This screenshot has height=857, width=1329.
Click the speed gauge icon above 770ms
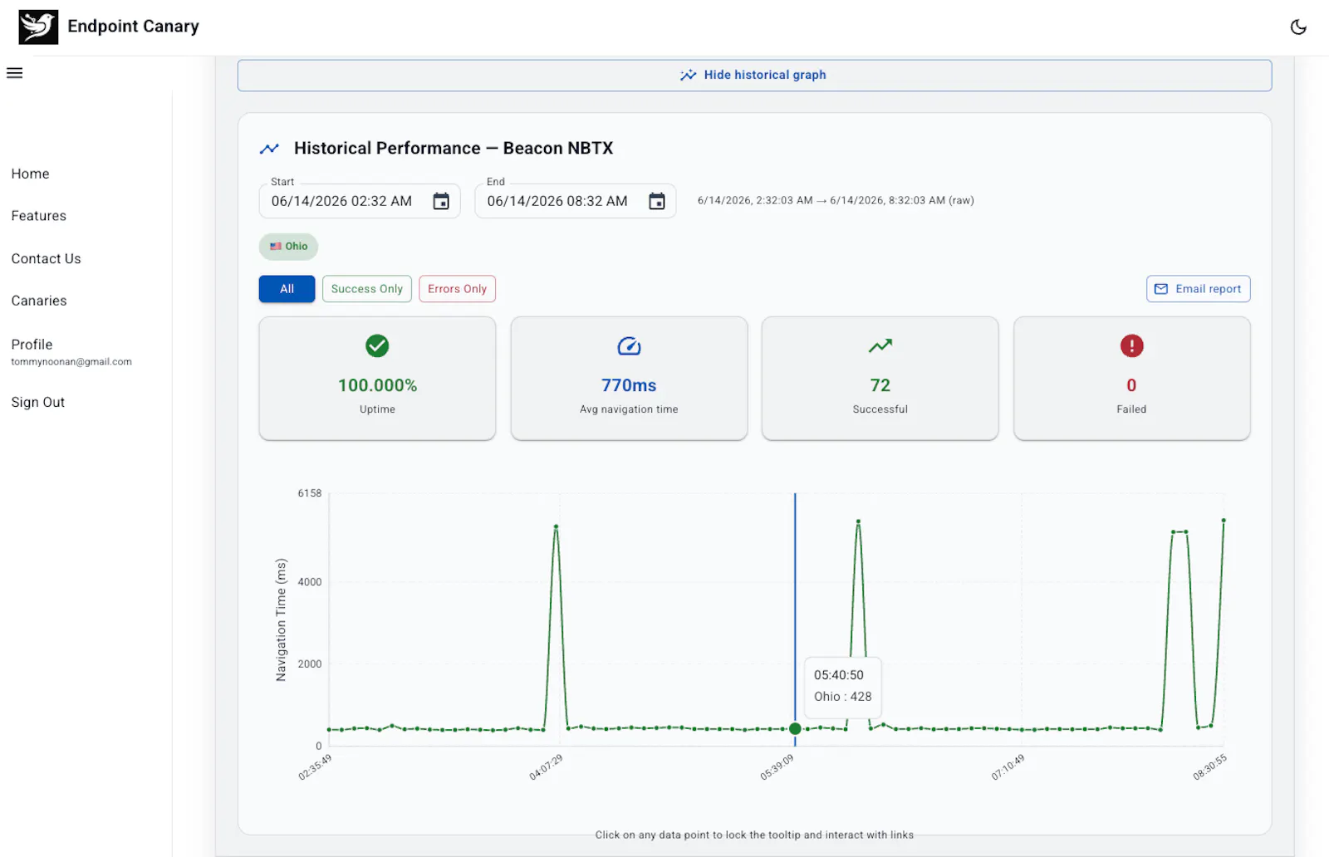click(629, 345)
